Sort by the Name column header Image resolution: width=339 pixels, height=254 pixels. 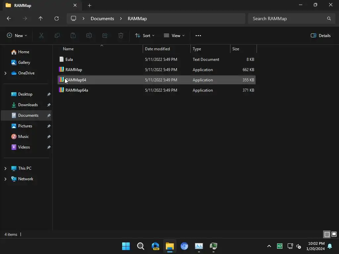(100, 49)
